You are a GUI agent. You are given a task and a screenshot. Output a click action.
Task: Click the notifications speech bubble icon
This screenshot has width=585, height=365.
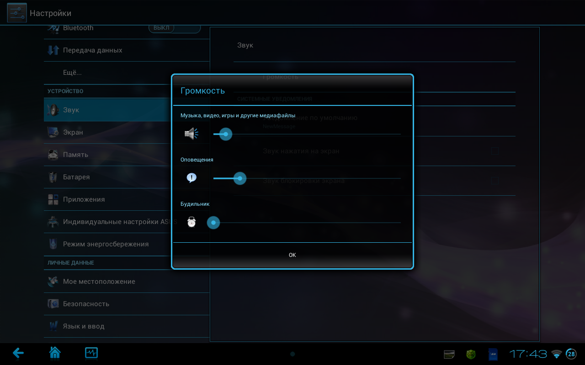click(191, 178)
